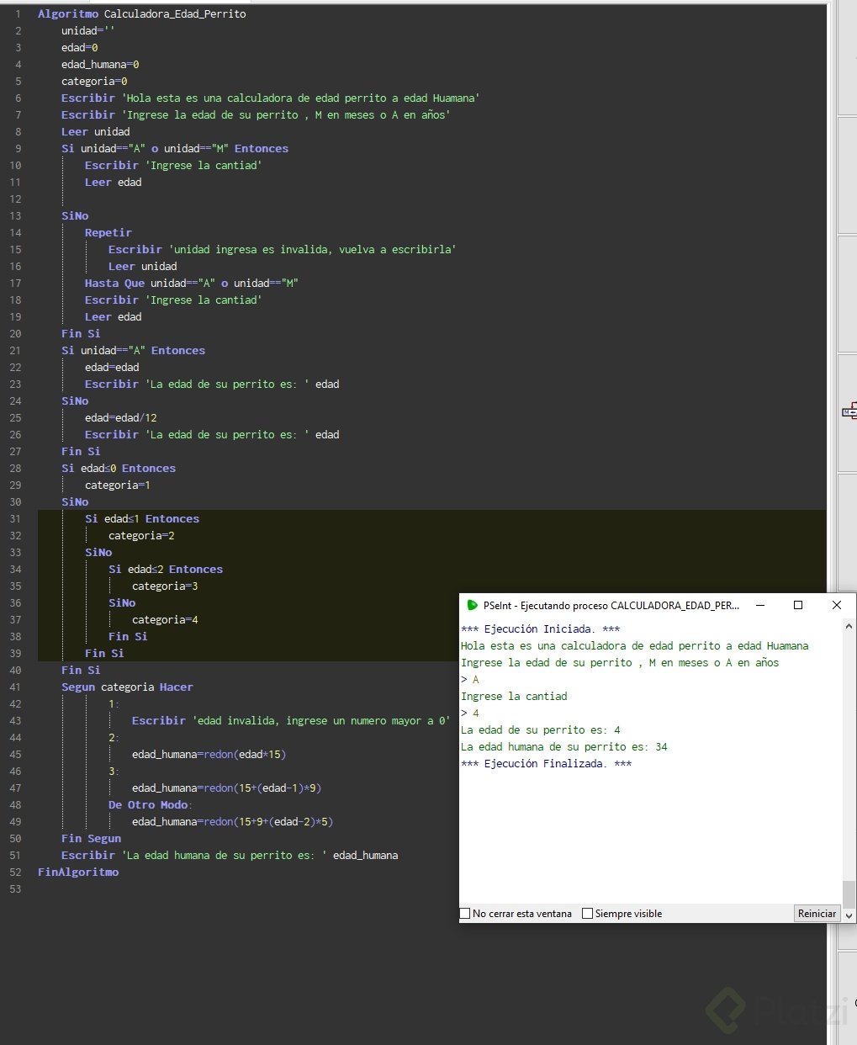Click the 'De Otro Modo:' code line

click(x=151, y=804)
